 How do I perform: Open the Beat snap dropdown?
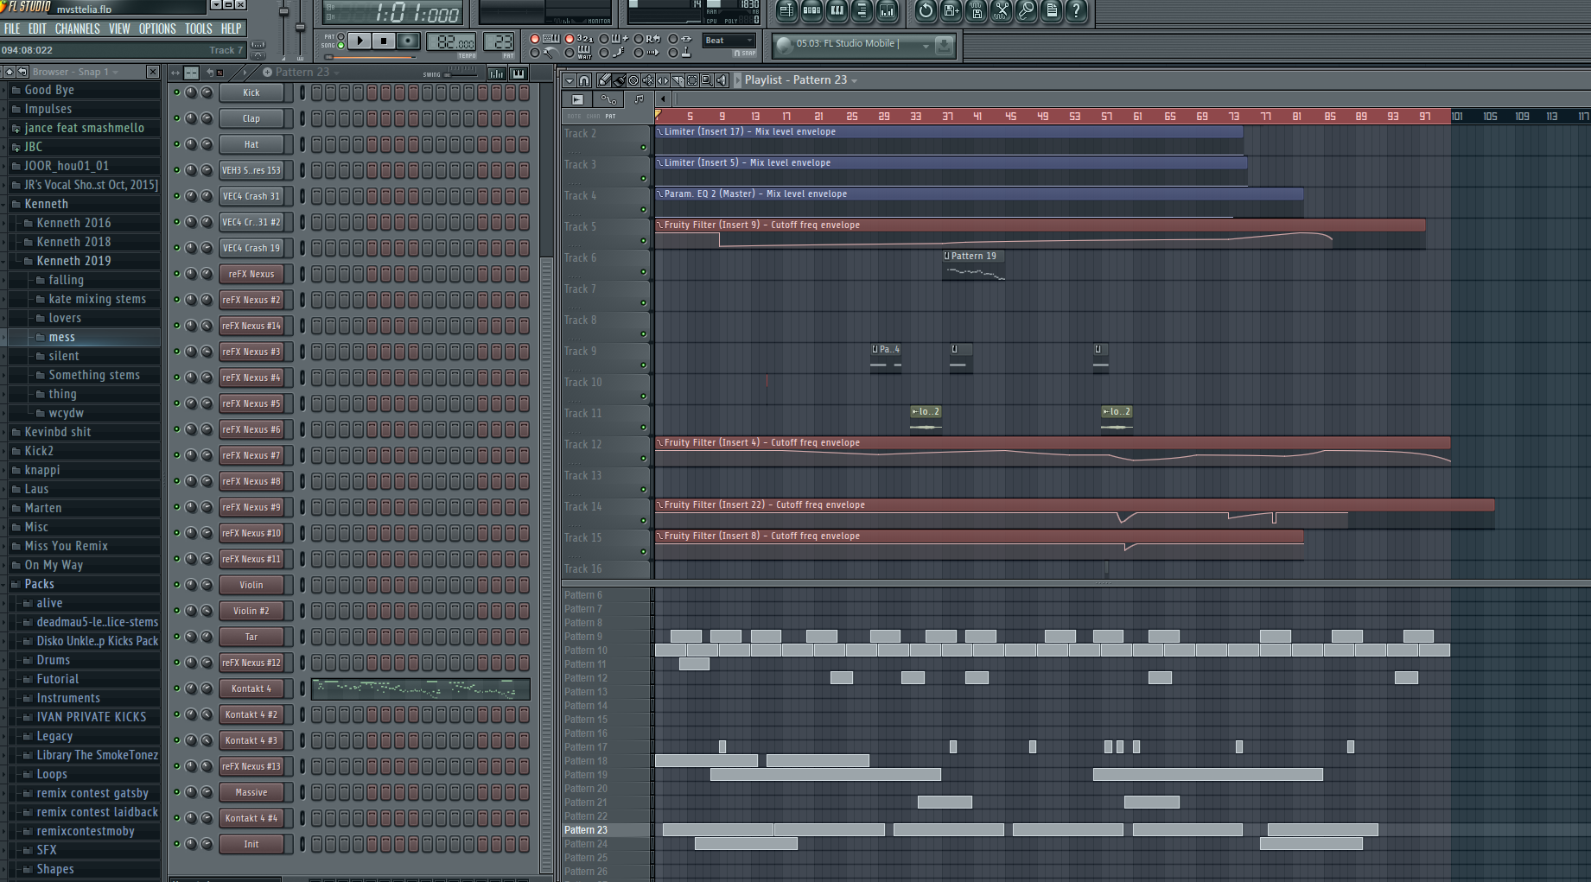[729, 41]
